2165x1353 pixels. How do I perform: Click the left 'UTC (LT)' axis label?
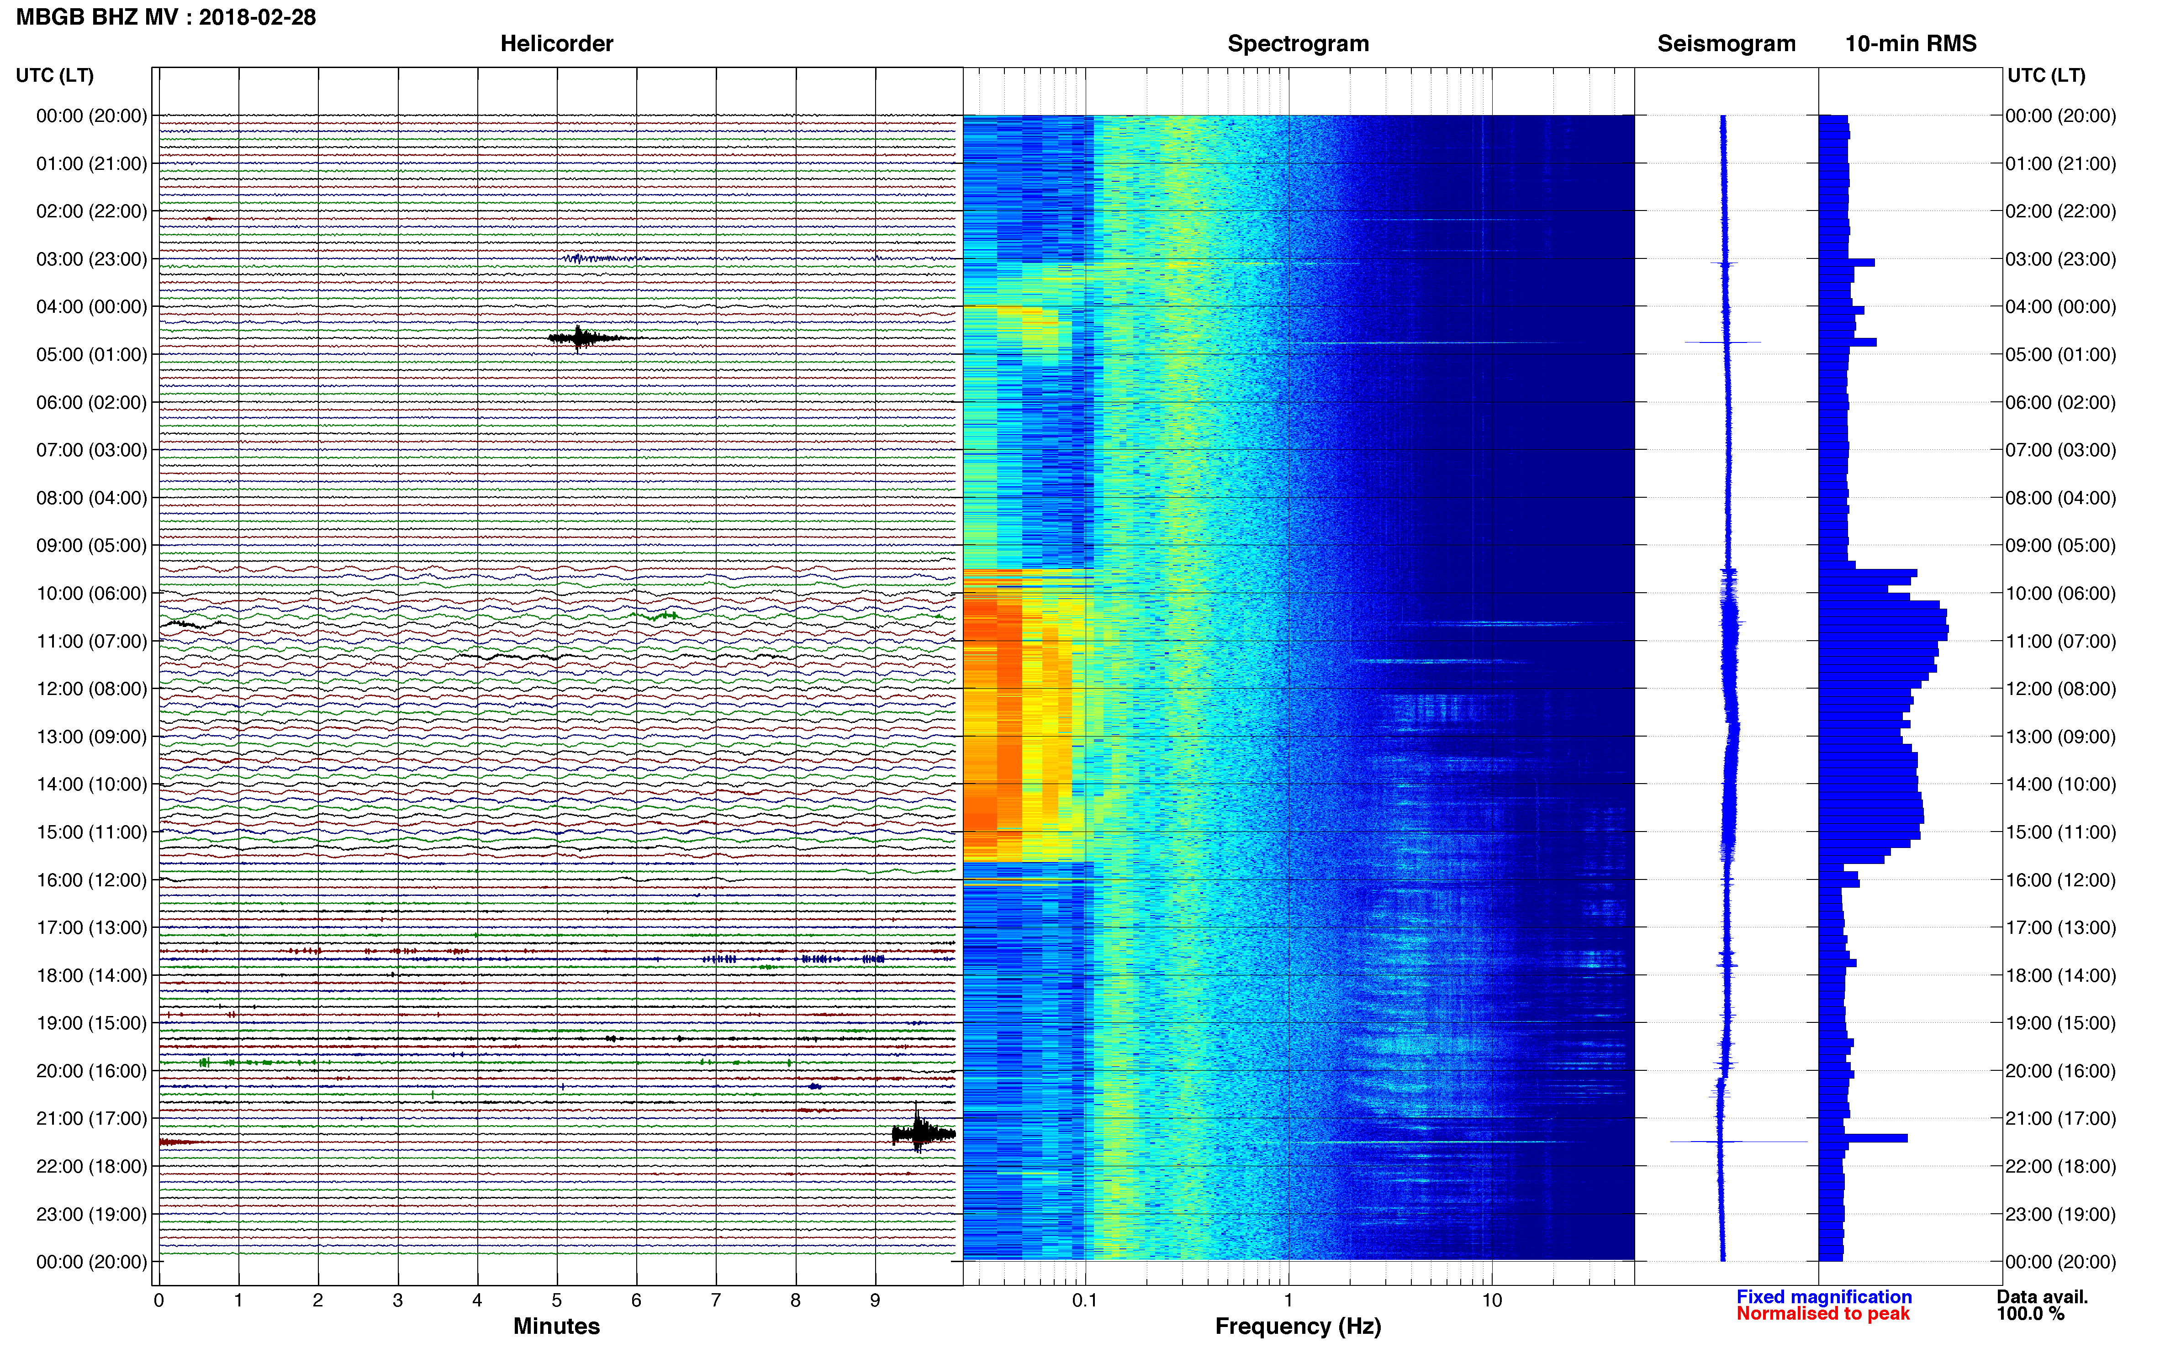tap(55, 75)
